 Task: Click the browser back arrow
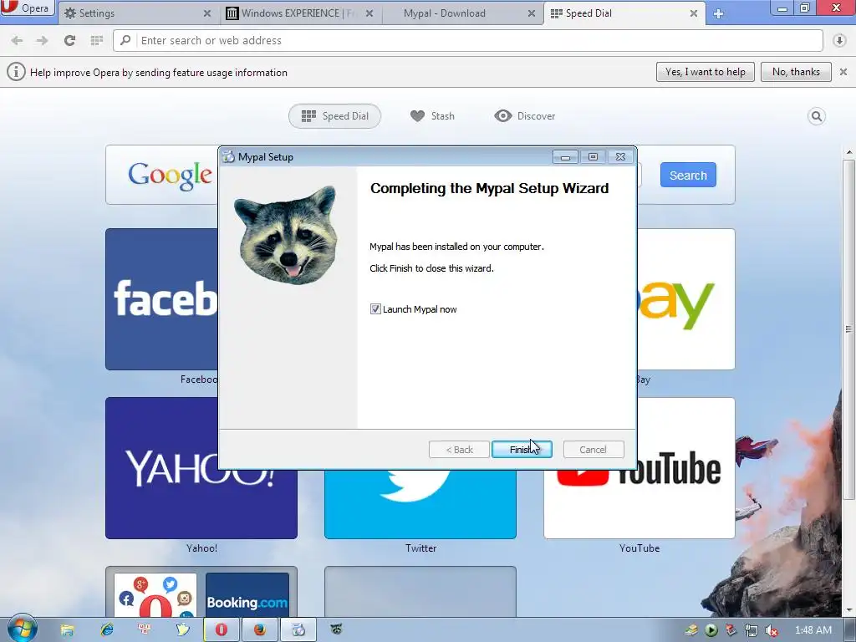point(17,40)
